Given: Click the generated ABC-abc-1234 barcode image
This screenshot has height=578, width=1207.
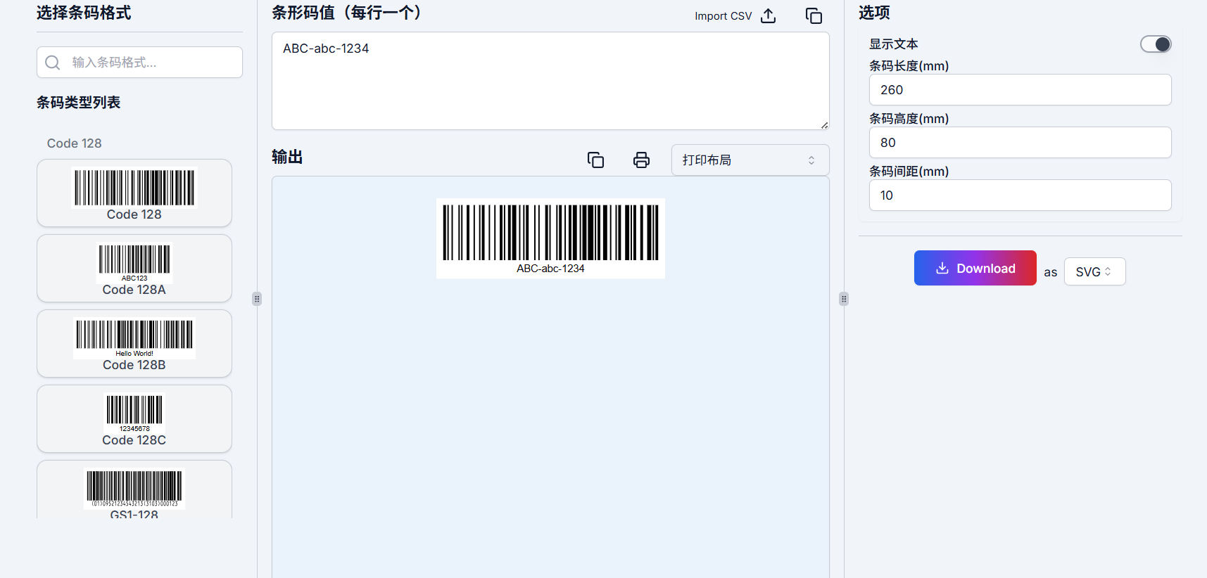Looking at the screenshot, I should [550, 238].
